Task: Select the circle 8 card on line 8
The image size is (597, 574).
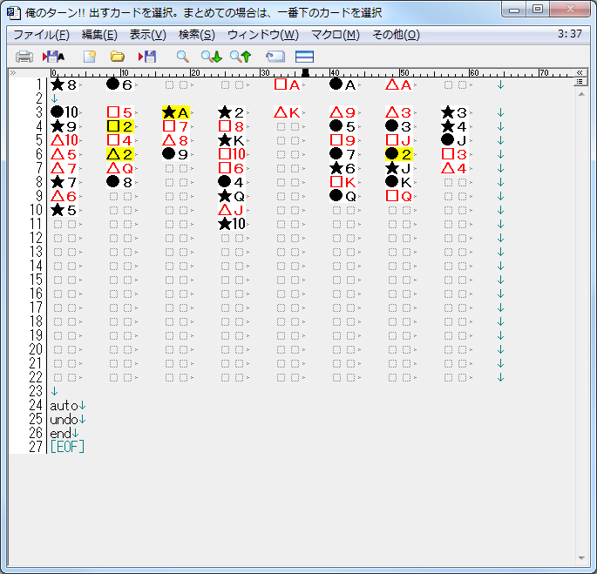Action: [120, 182]
